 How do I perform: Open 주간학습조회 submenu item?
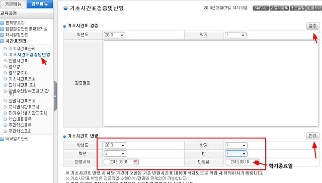pos(20,131)
